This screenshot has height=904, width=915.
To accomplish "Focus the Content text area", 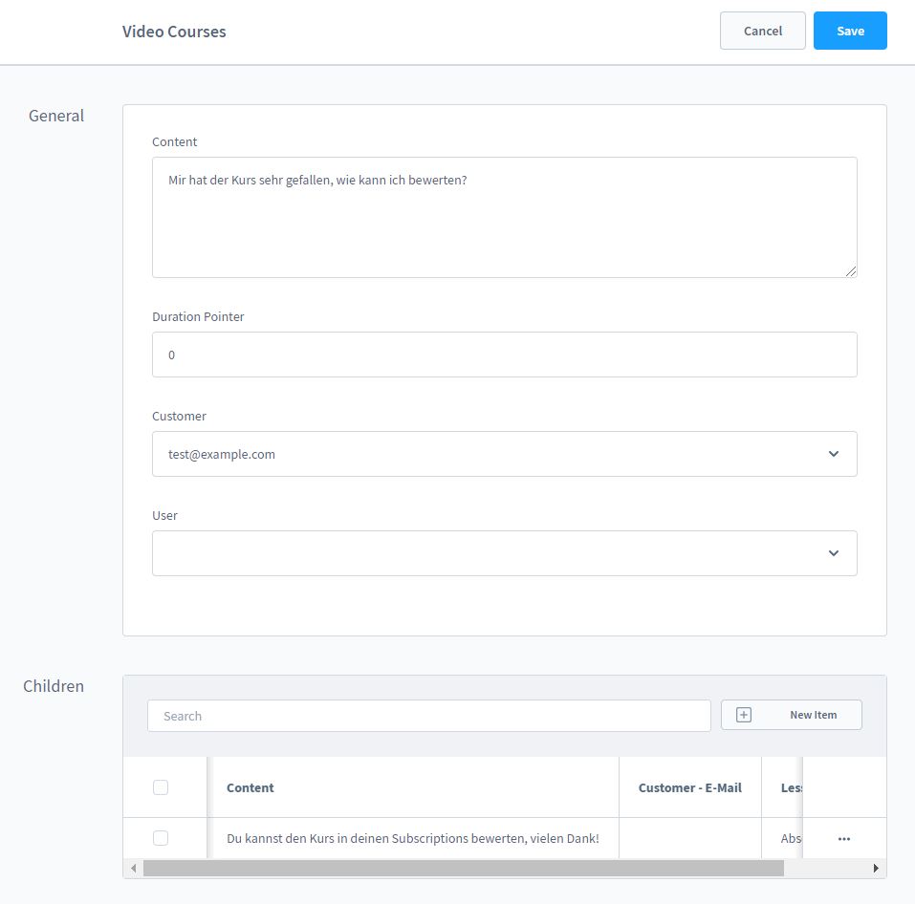I will coord(504,218).
